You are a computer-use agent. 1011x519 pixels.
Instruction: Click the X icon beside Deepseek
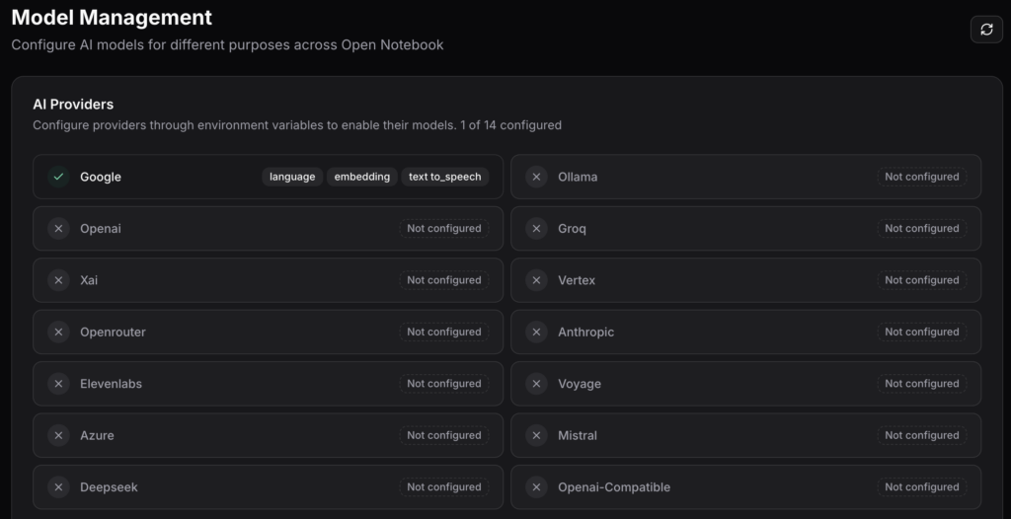tap(58, 487)
